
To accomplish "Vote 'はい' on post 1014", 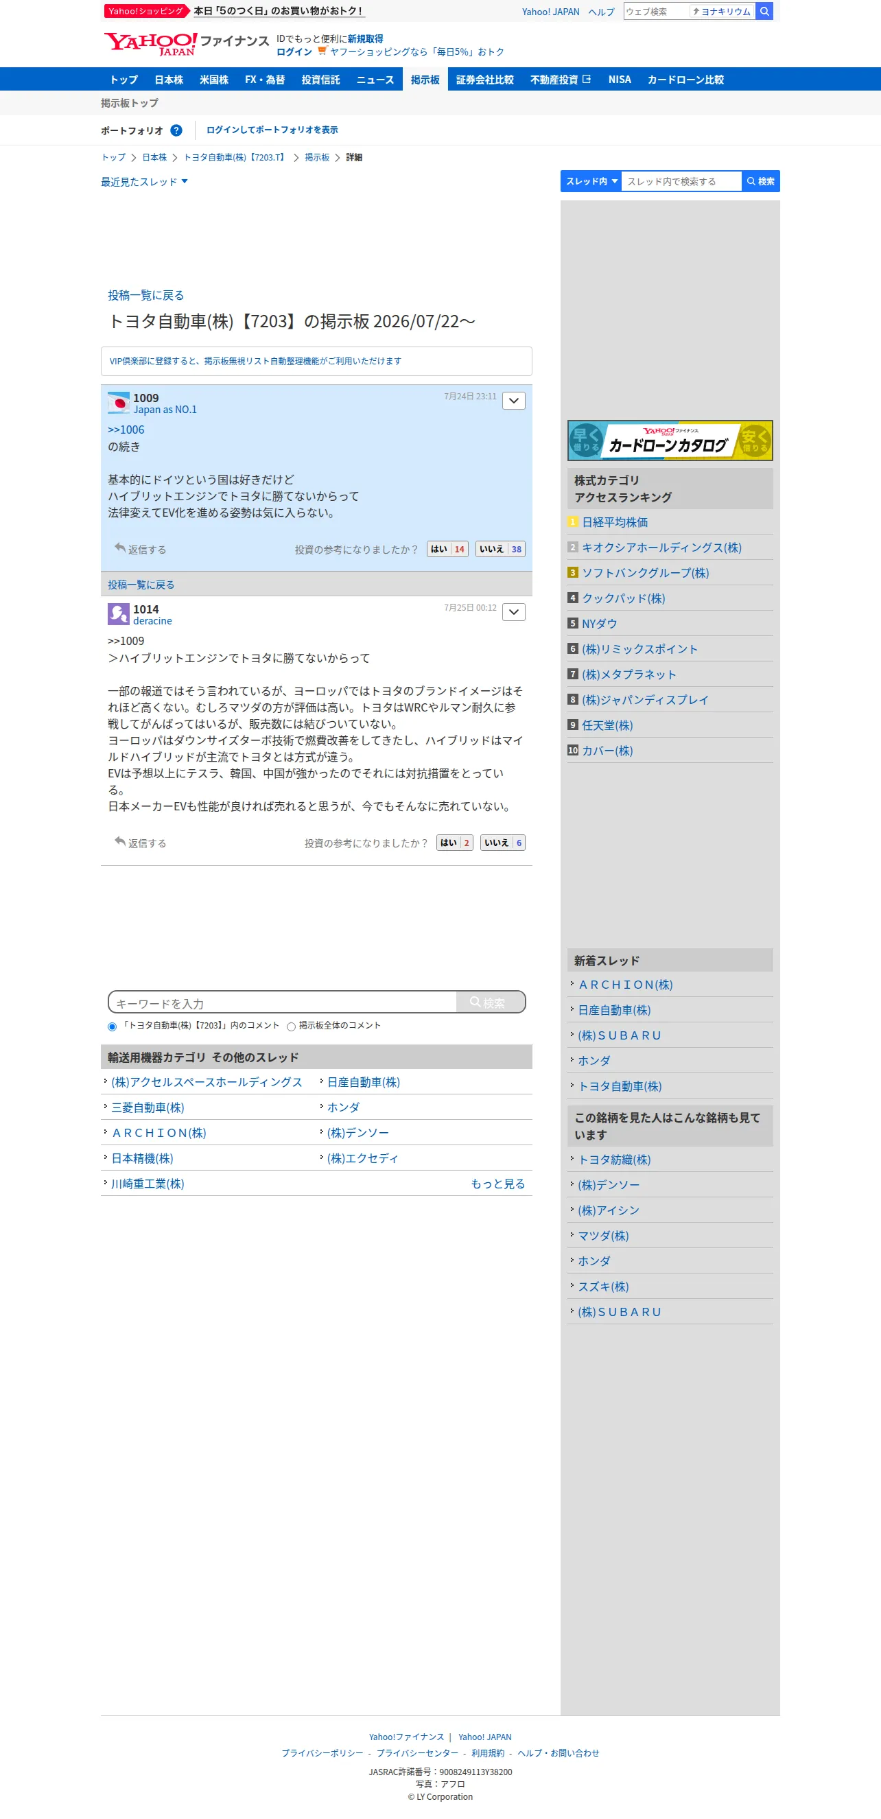I will click(x=455, y=843).
